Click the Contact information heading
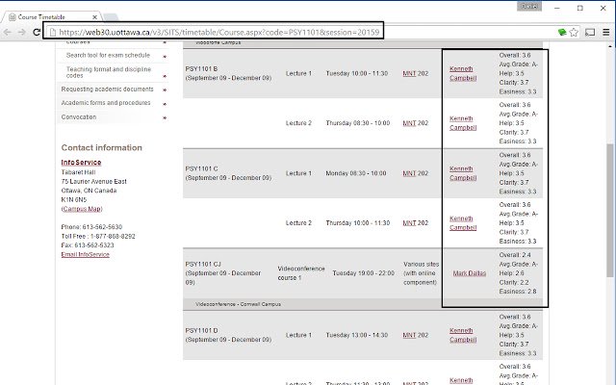Screen dimensions: 616x385 click(101, 147)
